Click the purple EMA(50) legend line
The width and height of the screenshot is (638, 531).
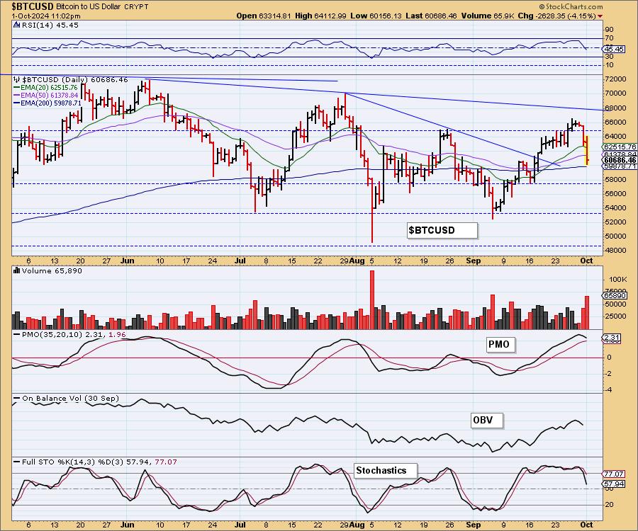click(17, 96)
